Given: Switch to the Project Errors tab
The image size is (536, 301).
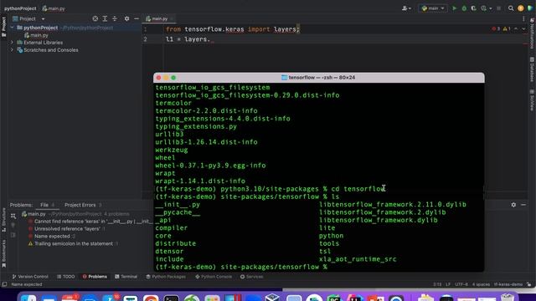Looking at the screenshot, I should point(83,205).
